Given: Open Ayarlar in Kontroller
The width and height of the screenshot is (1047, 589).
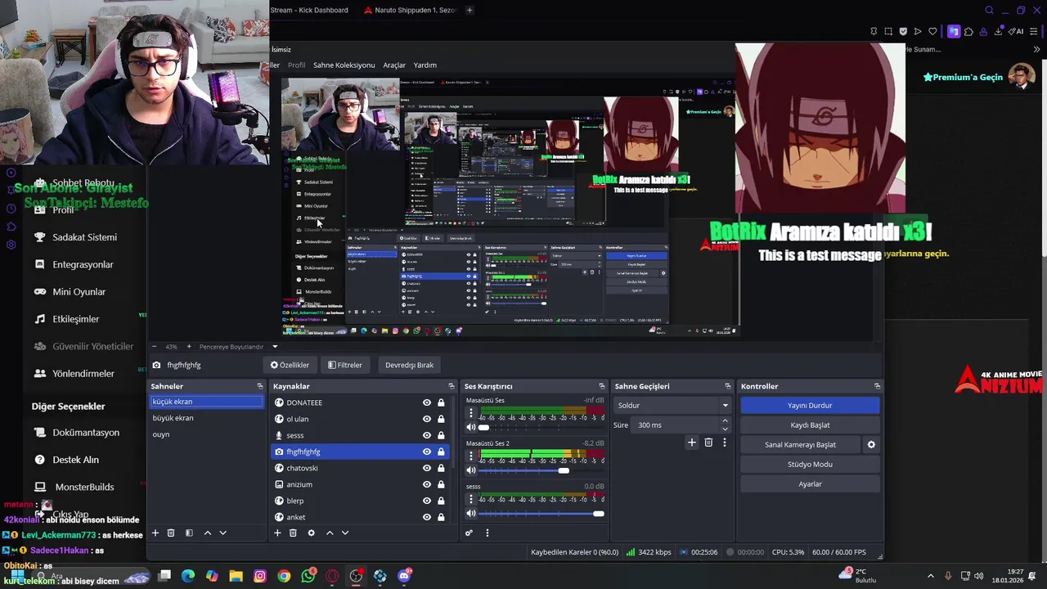Looking at the screenshot, I should 810,483.
